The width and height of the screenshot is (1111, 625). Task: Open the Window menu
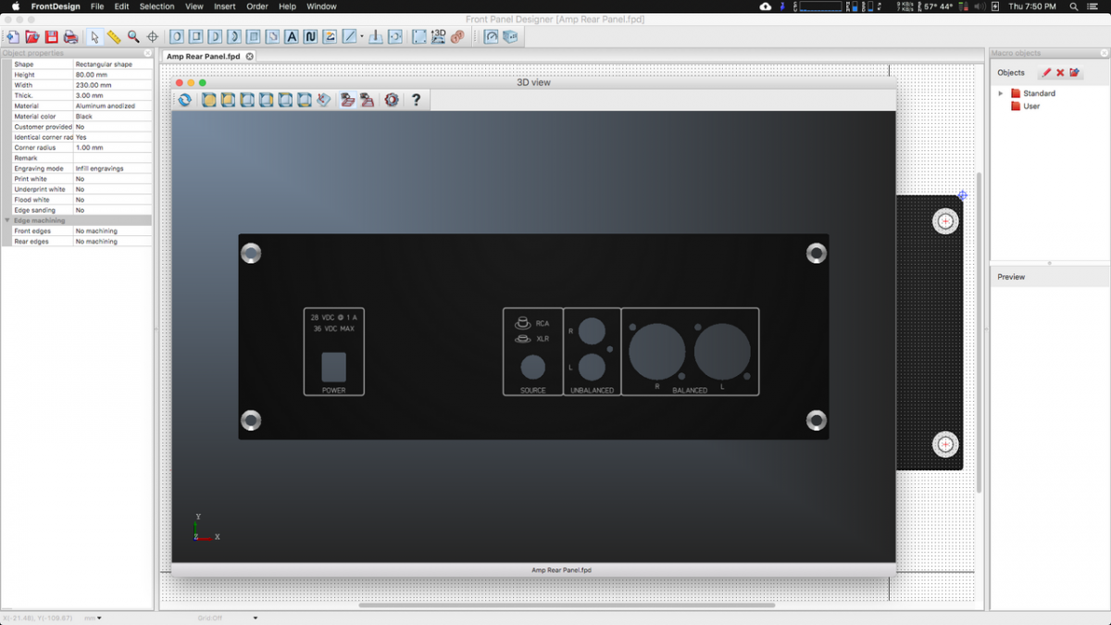coord(321,6)
